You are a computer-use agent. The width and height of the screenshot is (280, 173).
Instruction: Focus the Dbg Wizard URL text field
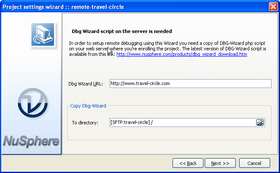coord(190,84)
